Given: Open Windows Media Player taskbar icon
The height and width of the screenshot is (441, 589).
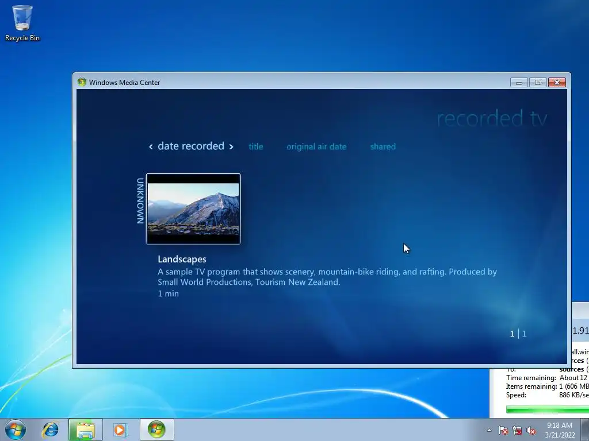Looking at the screenshot, I should coord(120,430).
